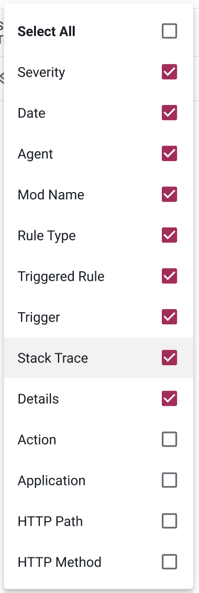199x593 pixels.
Task: Uncheck the Stack Trace checkbox
Action: coord(169,358)
